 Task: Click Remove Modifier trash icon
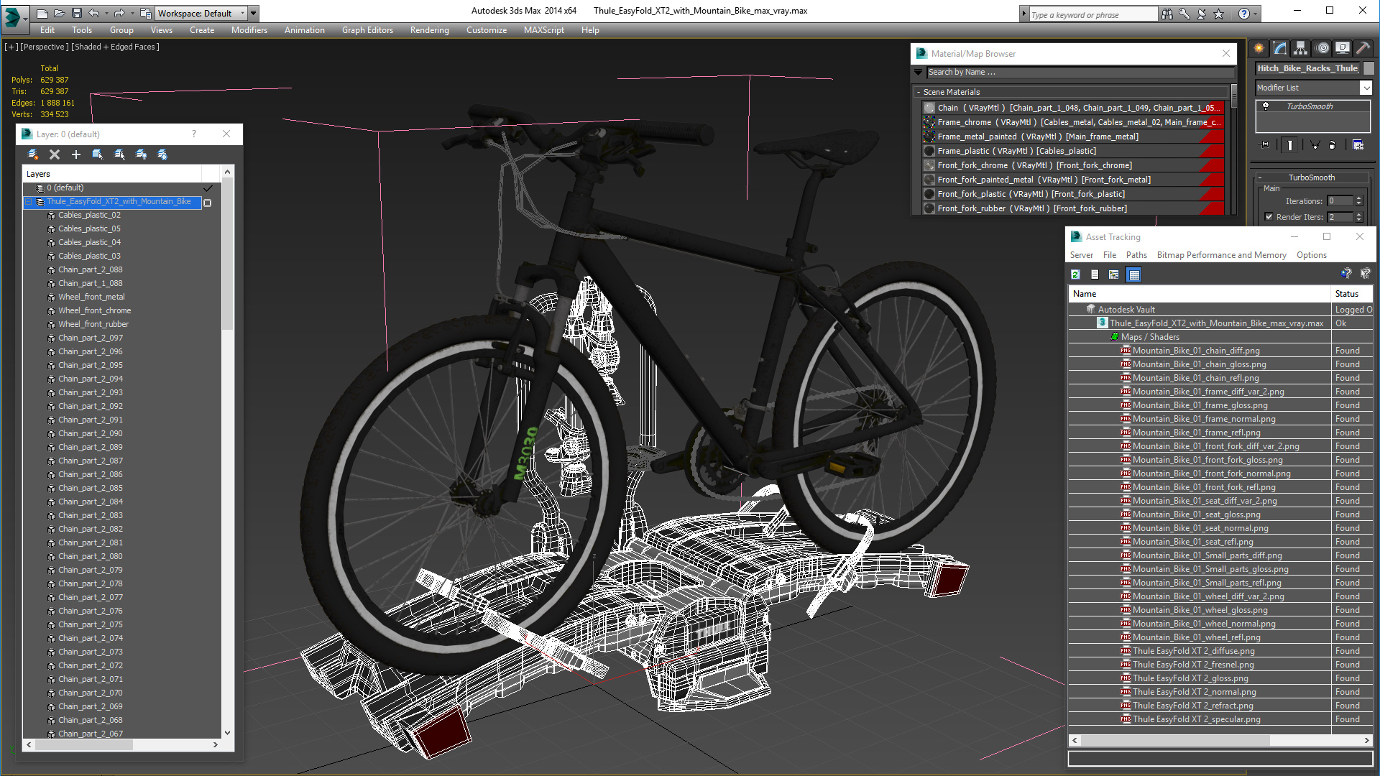tap(1333, 145)
